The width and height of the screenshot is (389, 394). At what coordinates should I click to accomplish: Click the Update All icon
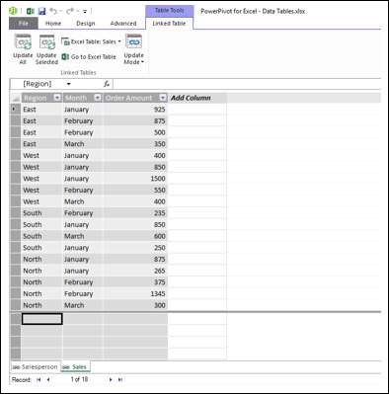23,42
